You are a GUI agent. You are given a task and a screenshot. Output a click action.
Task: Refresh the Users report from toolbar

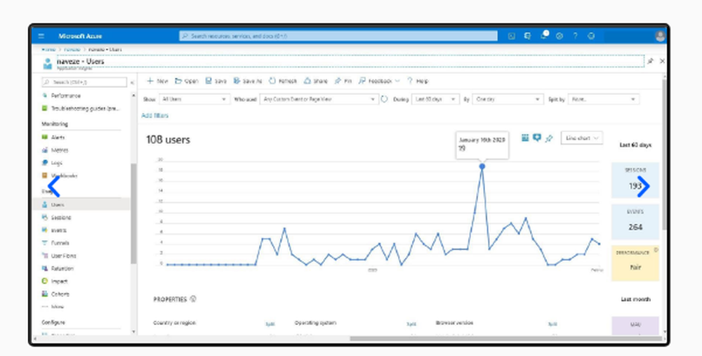(x=282, y=81)
